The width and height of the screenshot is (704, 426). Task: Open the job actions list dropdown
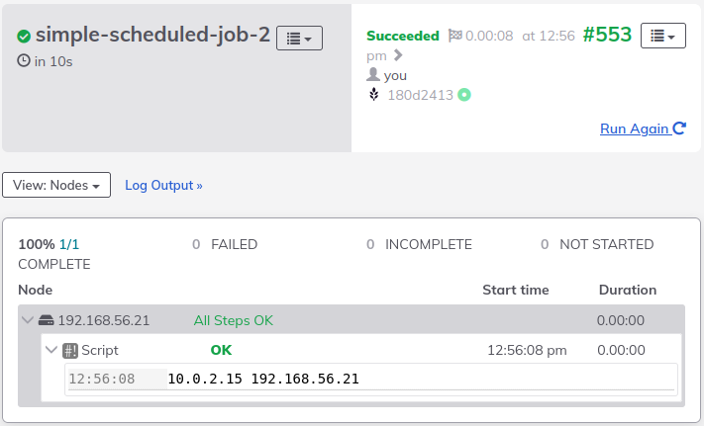pyautogui.click(x=299, y=39)
